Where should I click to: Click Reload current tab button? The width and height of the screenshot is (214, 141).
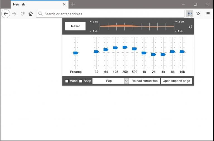pyautogui.click(x=145, y=81)
